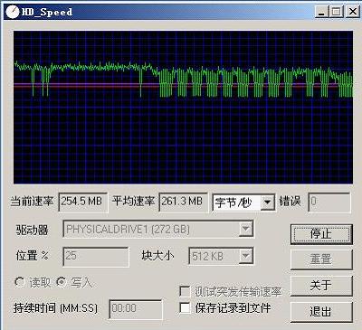
Task: Open the 关于 (about) dialog
Action: point(321,285)
